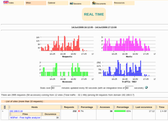
Task: Sort nested Files column arrows
Action: point(10,114)
